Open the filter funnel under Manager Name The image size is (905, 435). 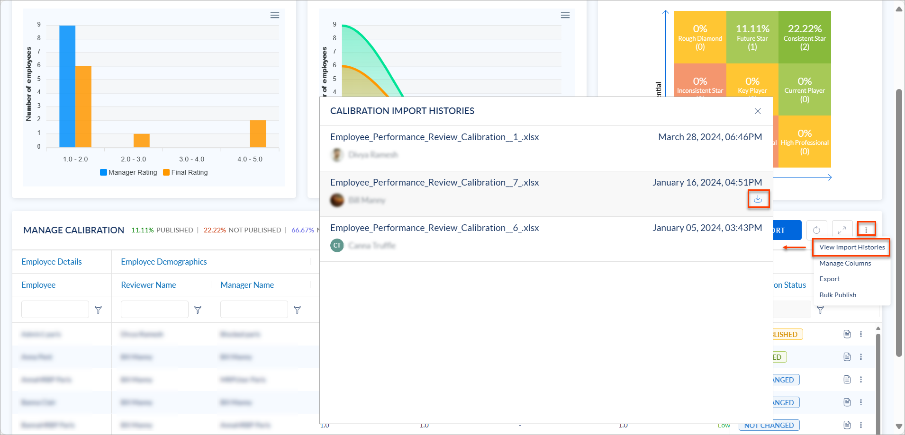click(298, 310)
